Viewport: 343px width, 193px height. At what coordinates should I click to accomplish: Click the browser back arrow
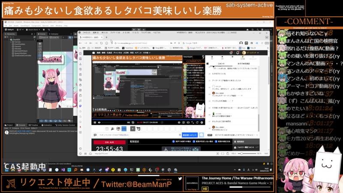(80, 43)
